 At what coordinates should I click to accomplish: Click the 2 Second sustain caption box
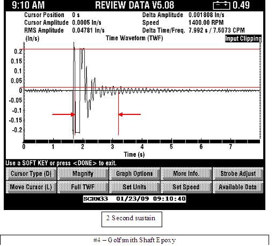pyautogui.click(x=132, y=219)
